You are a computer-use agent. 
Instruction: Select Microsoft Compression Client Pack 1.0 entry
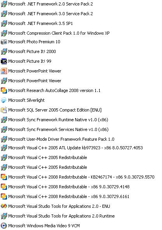59,33
